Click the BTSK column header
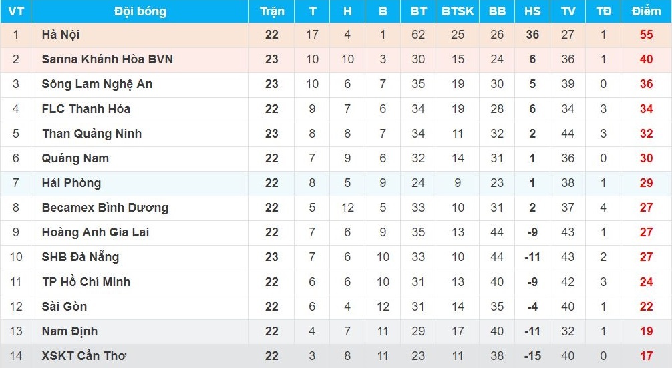This screenshot has height=368, width=672. (458, 11)
